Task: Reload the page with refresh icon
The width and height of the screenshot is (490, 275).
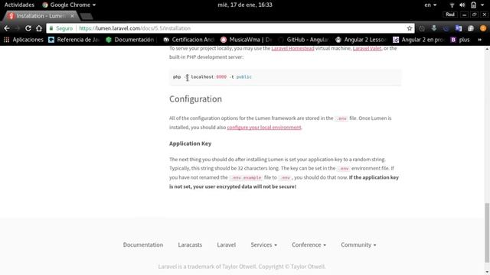Action: [28, 28]
